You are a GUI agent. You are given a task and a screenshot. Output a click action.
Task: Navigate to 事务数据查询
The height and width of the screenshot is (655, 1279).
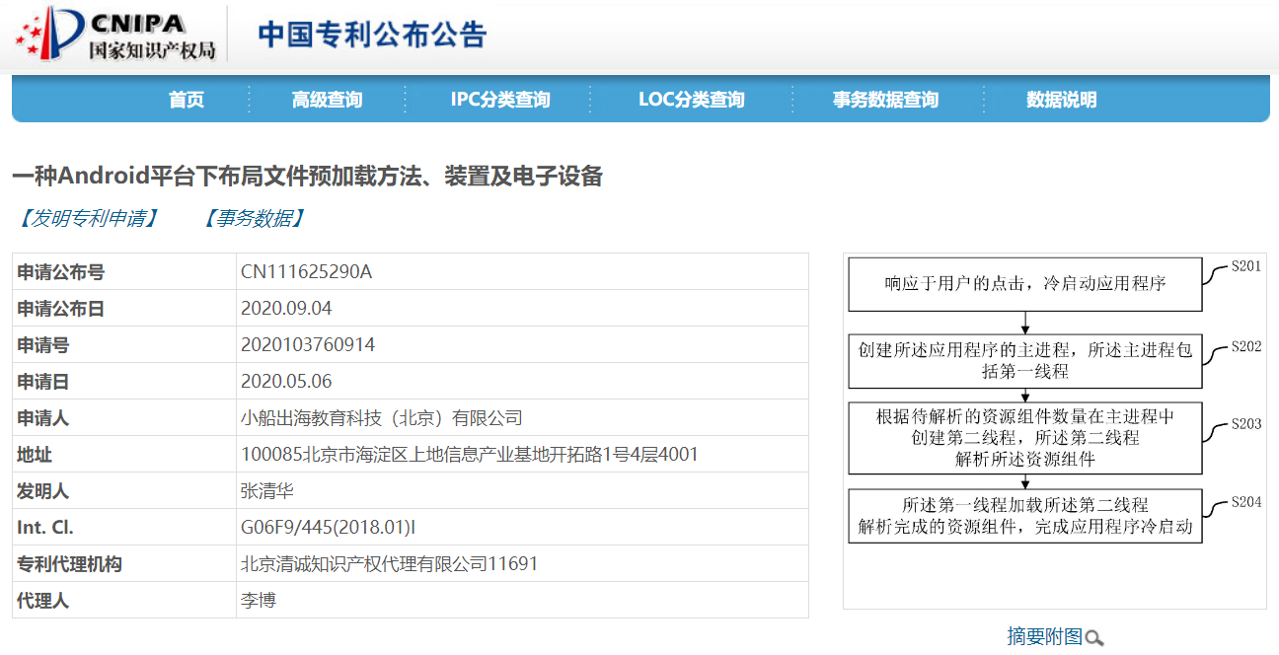(x=885, y=100)
